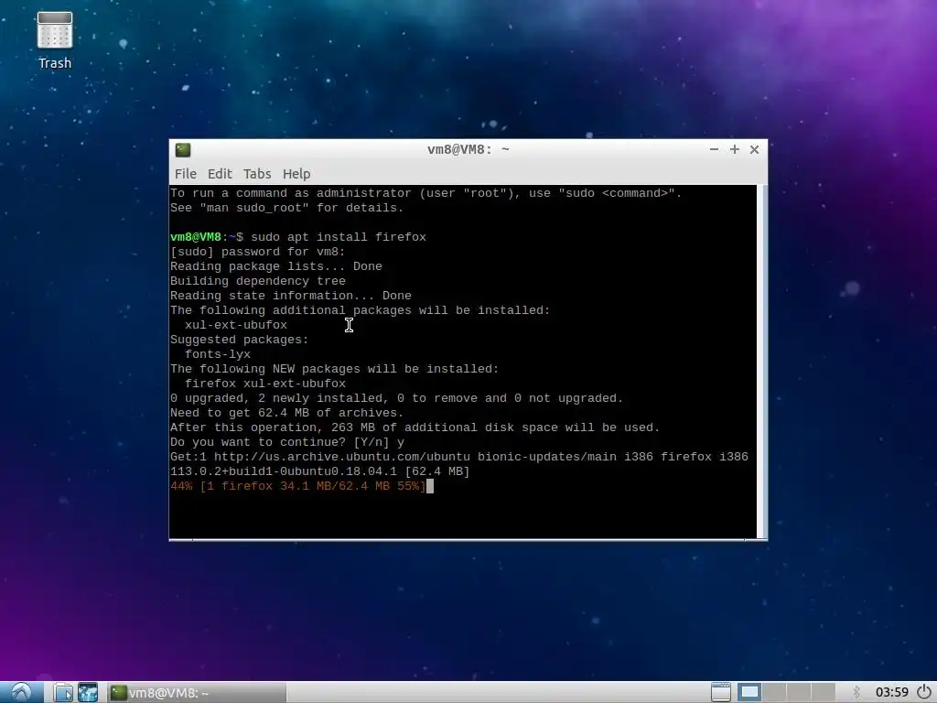Click the terminal icon in the title bar

pyautogui.click(x=183, y=149)
